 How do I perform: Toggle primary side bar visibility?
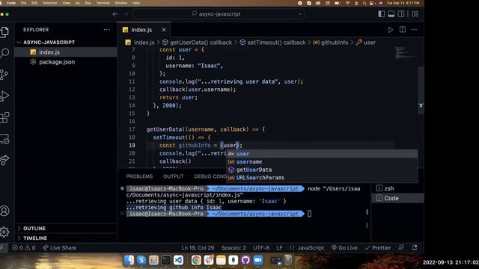pos(381,14)
